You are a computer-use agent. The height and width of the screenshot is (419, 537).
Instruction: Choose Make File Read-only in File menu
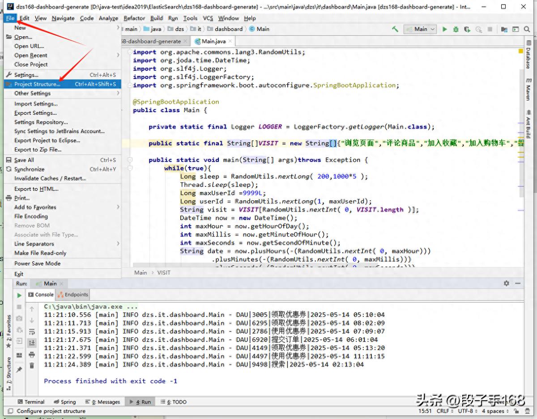point(62,253)
